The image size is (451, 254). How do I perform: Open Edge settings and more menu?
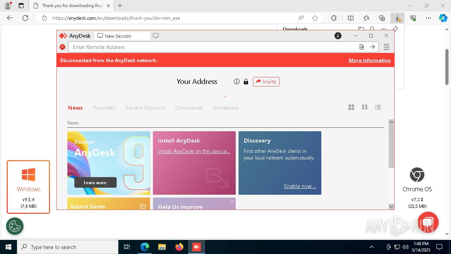428,18
